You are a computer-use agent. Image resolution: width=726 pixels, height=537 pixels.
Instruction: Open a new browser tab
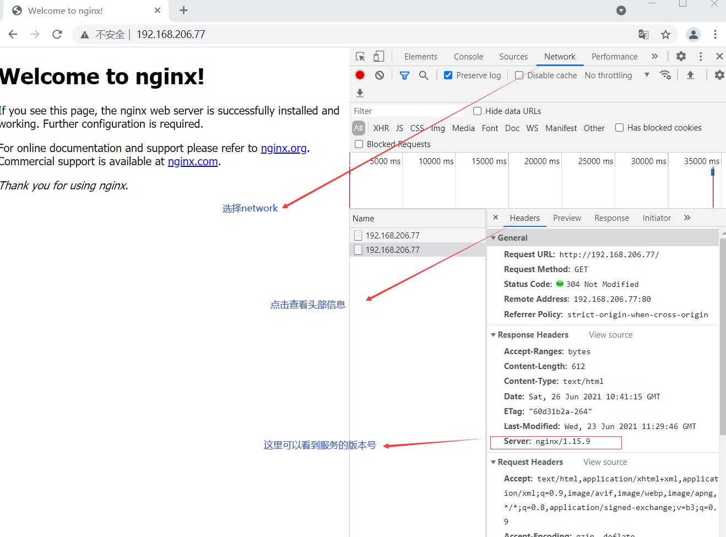[x=183, y=10]
